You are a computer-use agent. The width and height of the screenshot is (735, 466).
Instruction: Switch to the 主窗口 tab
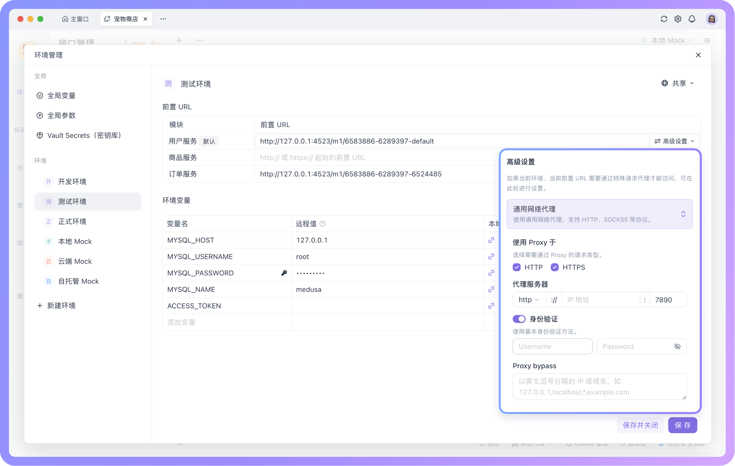[75, 19]
